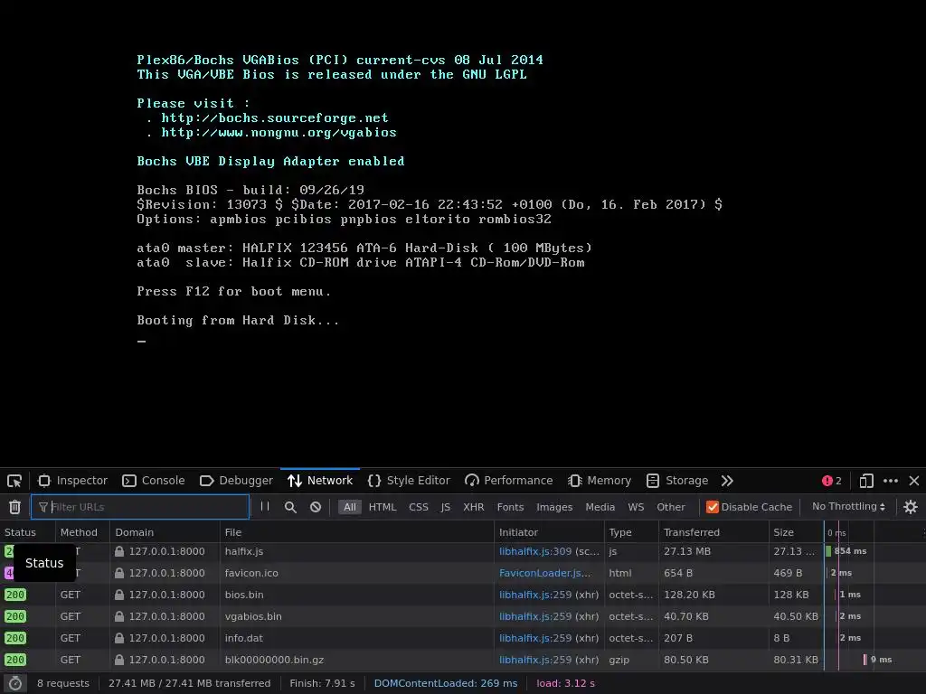Filter requests by Media
926x694 pixels.
point(600,507)
